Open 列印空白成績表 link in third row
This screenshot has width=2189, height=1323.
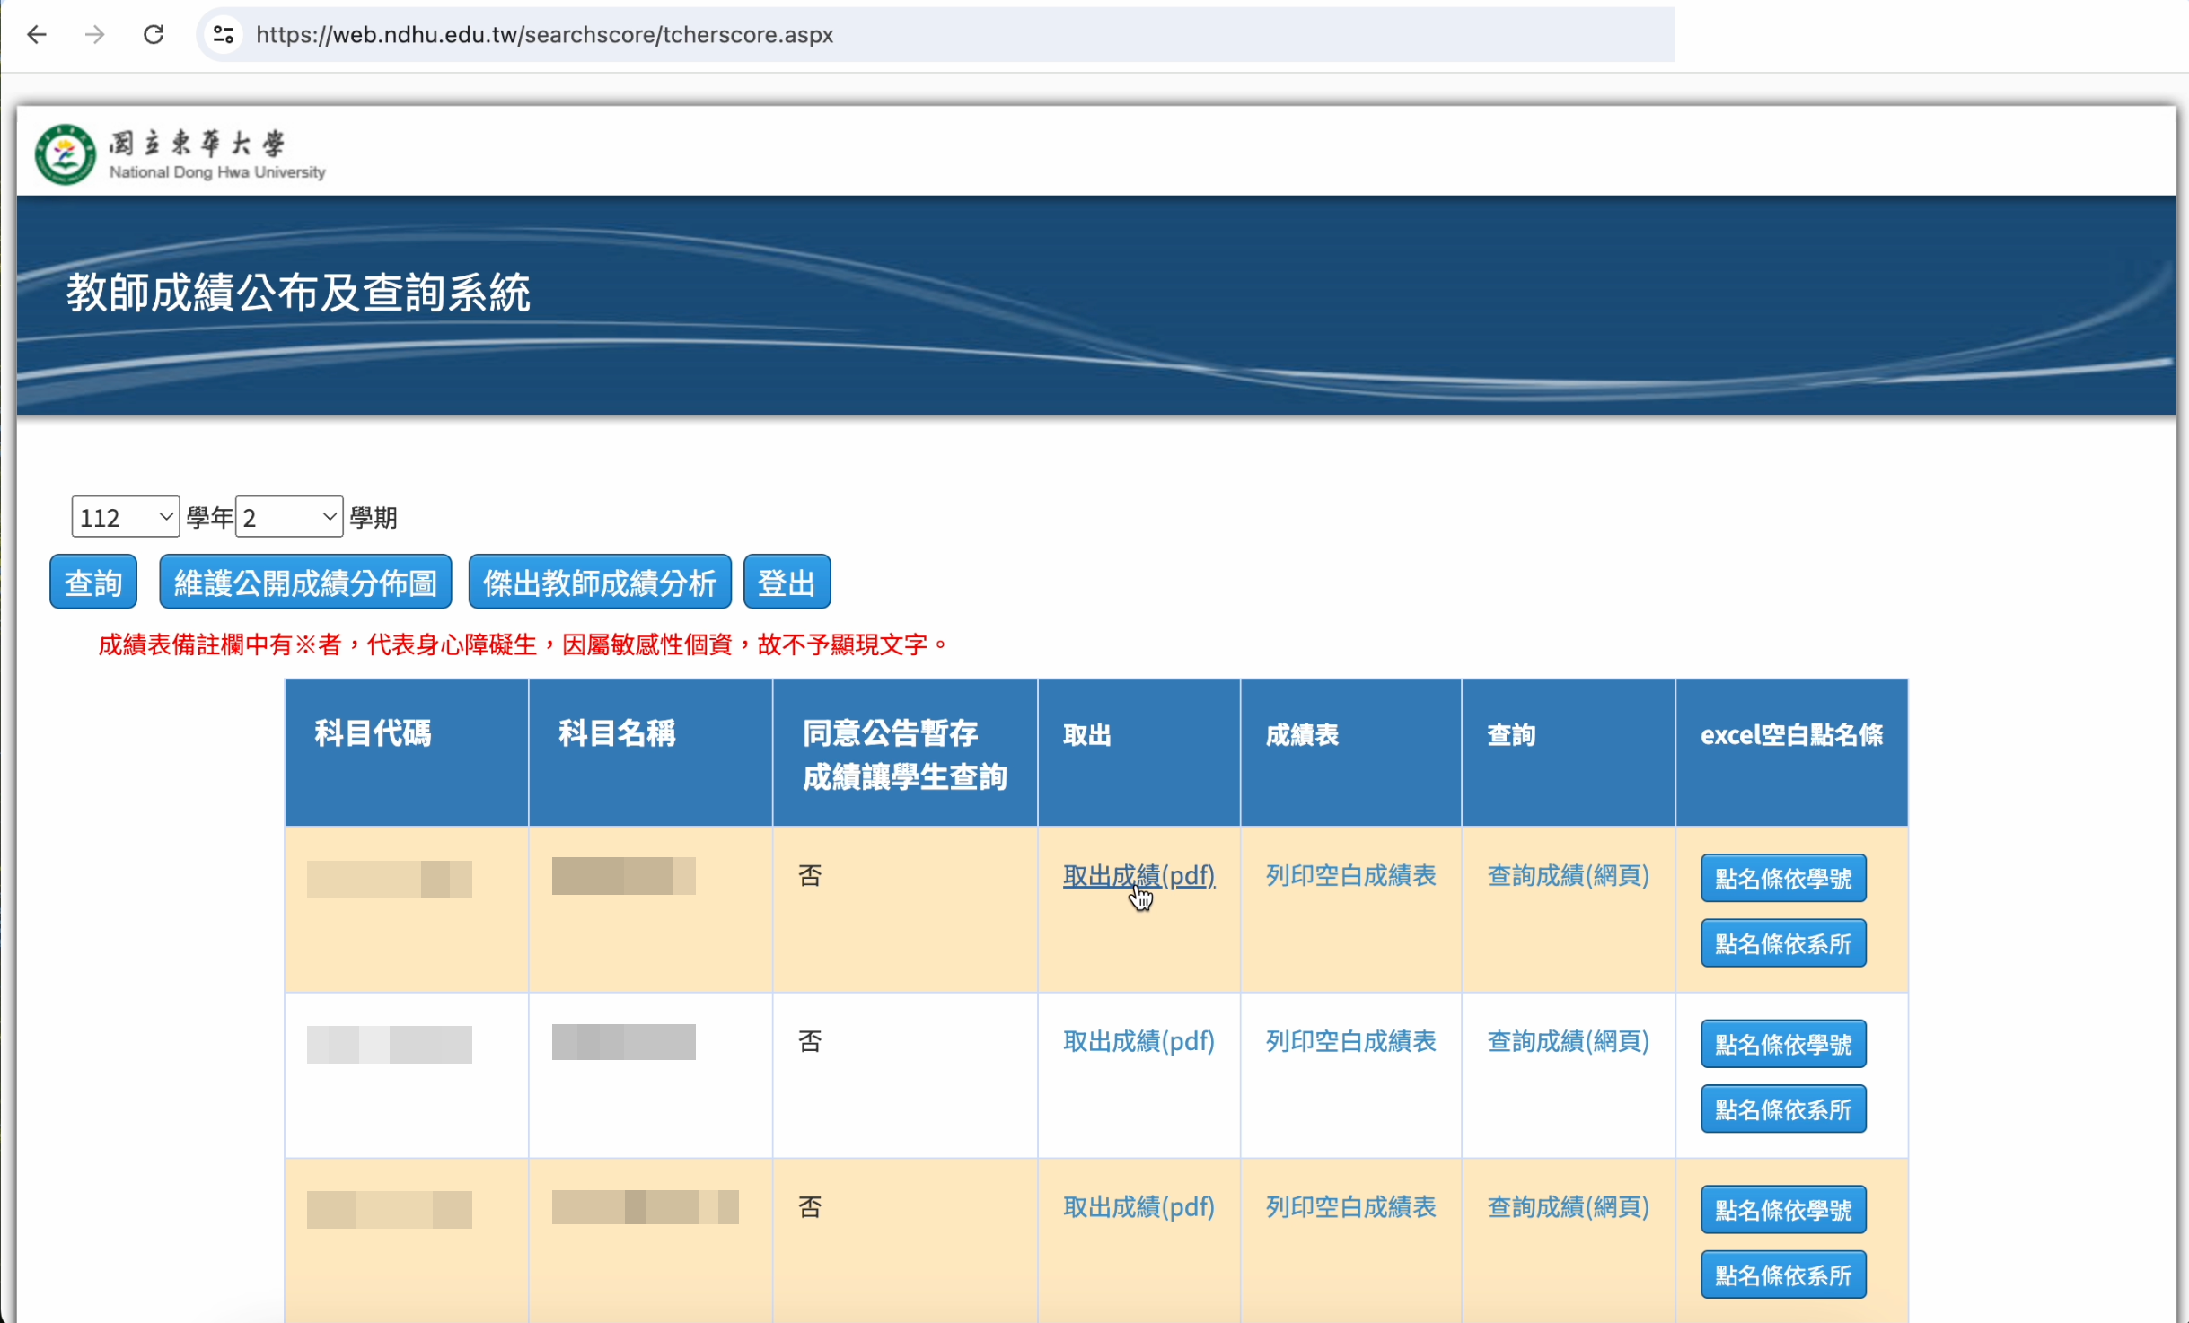(x=1350, y=1207)
